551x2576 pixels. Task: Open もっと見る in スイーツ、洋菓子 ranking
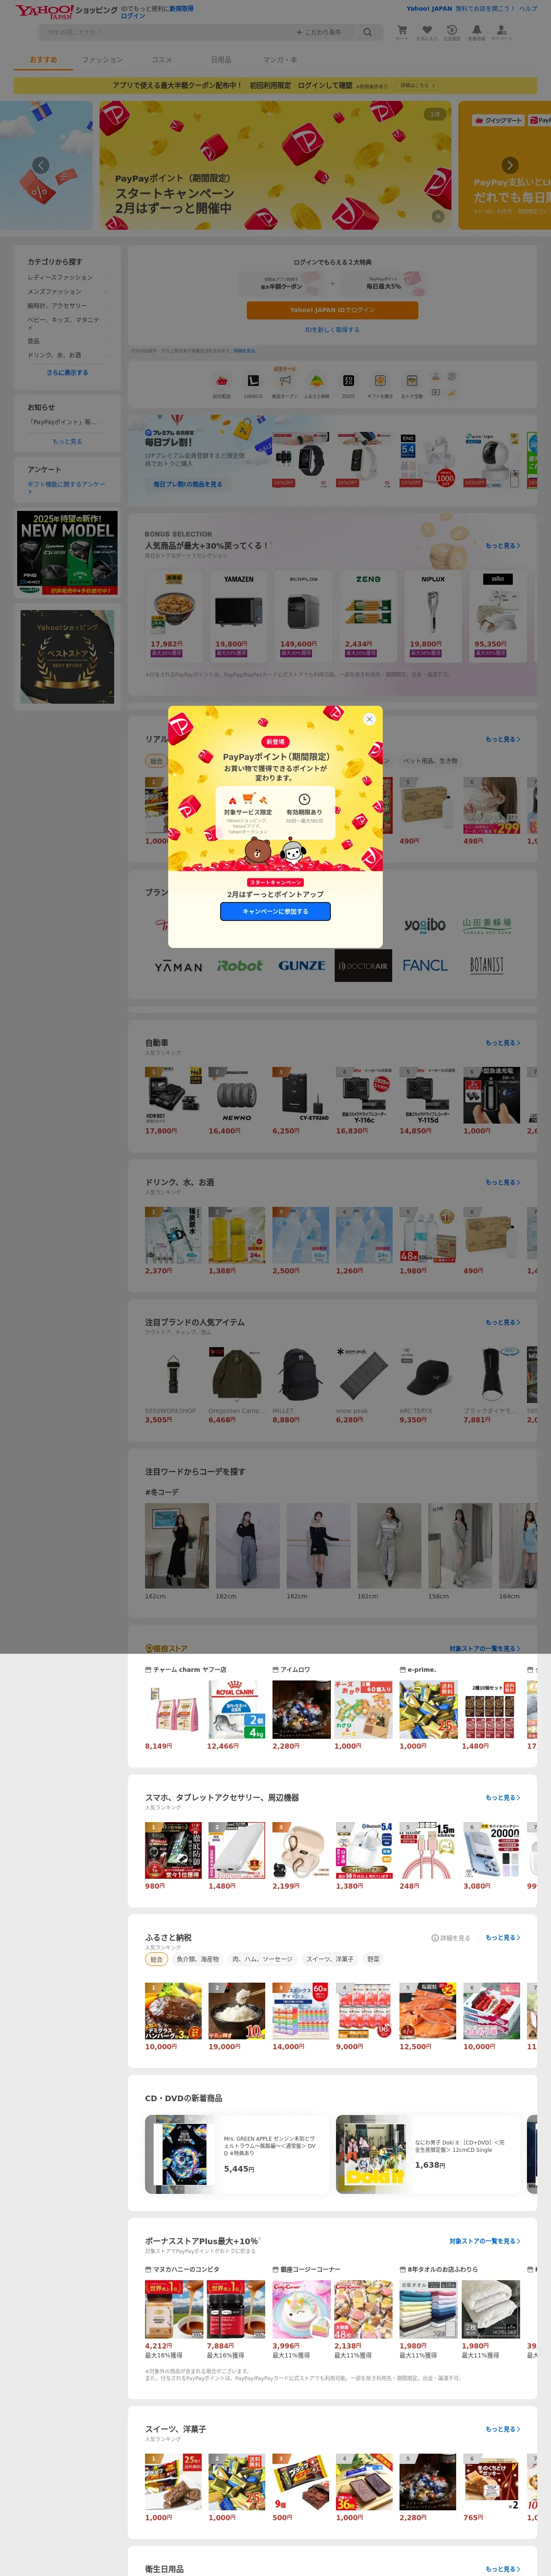503,2429
